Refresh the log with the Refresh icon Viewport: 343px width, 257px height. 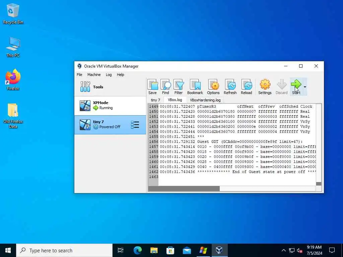(x=230, y=87)
